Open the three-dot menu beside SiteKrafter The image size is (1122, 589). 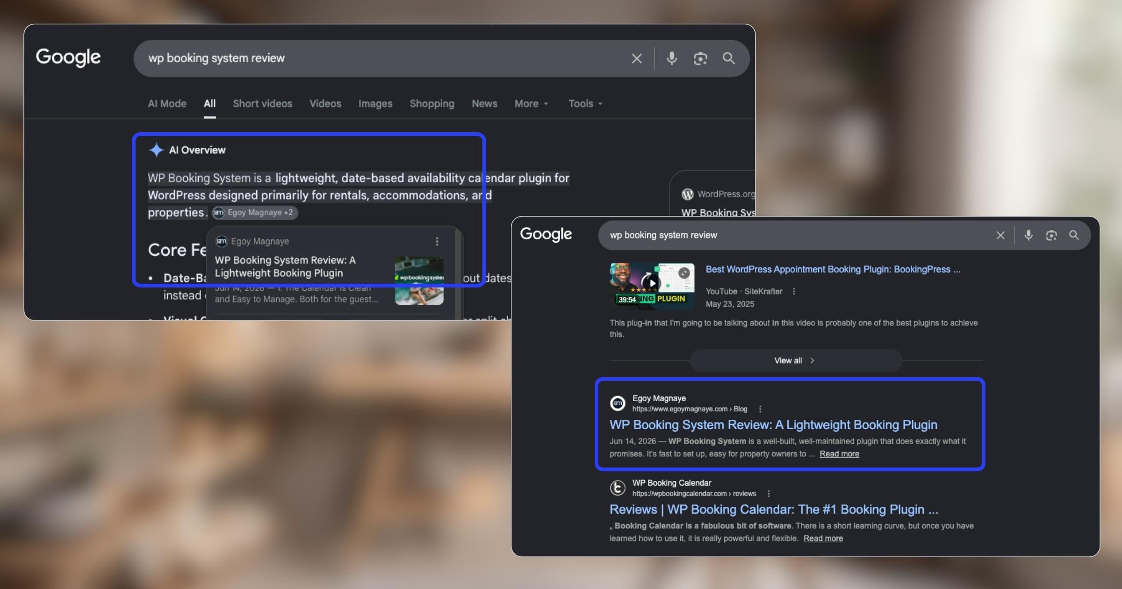point(794,291)
